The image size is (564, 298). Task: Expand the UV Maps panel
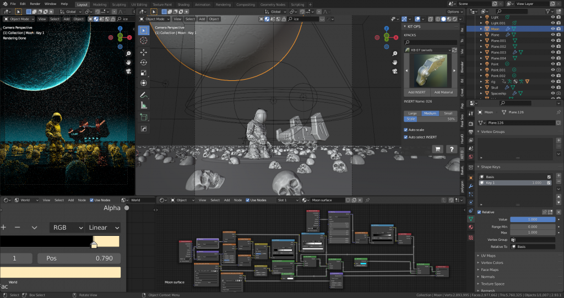(489, 256)
